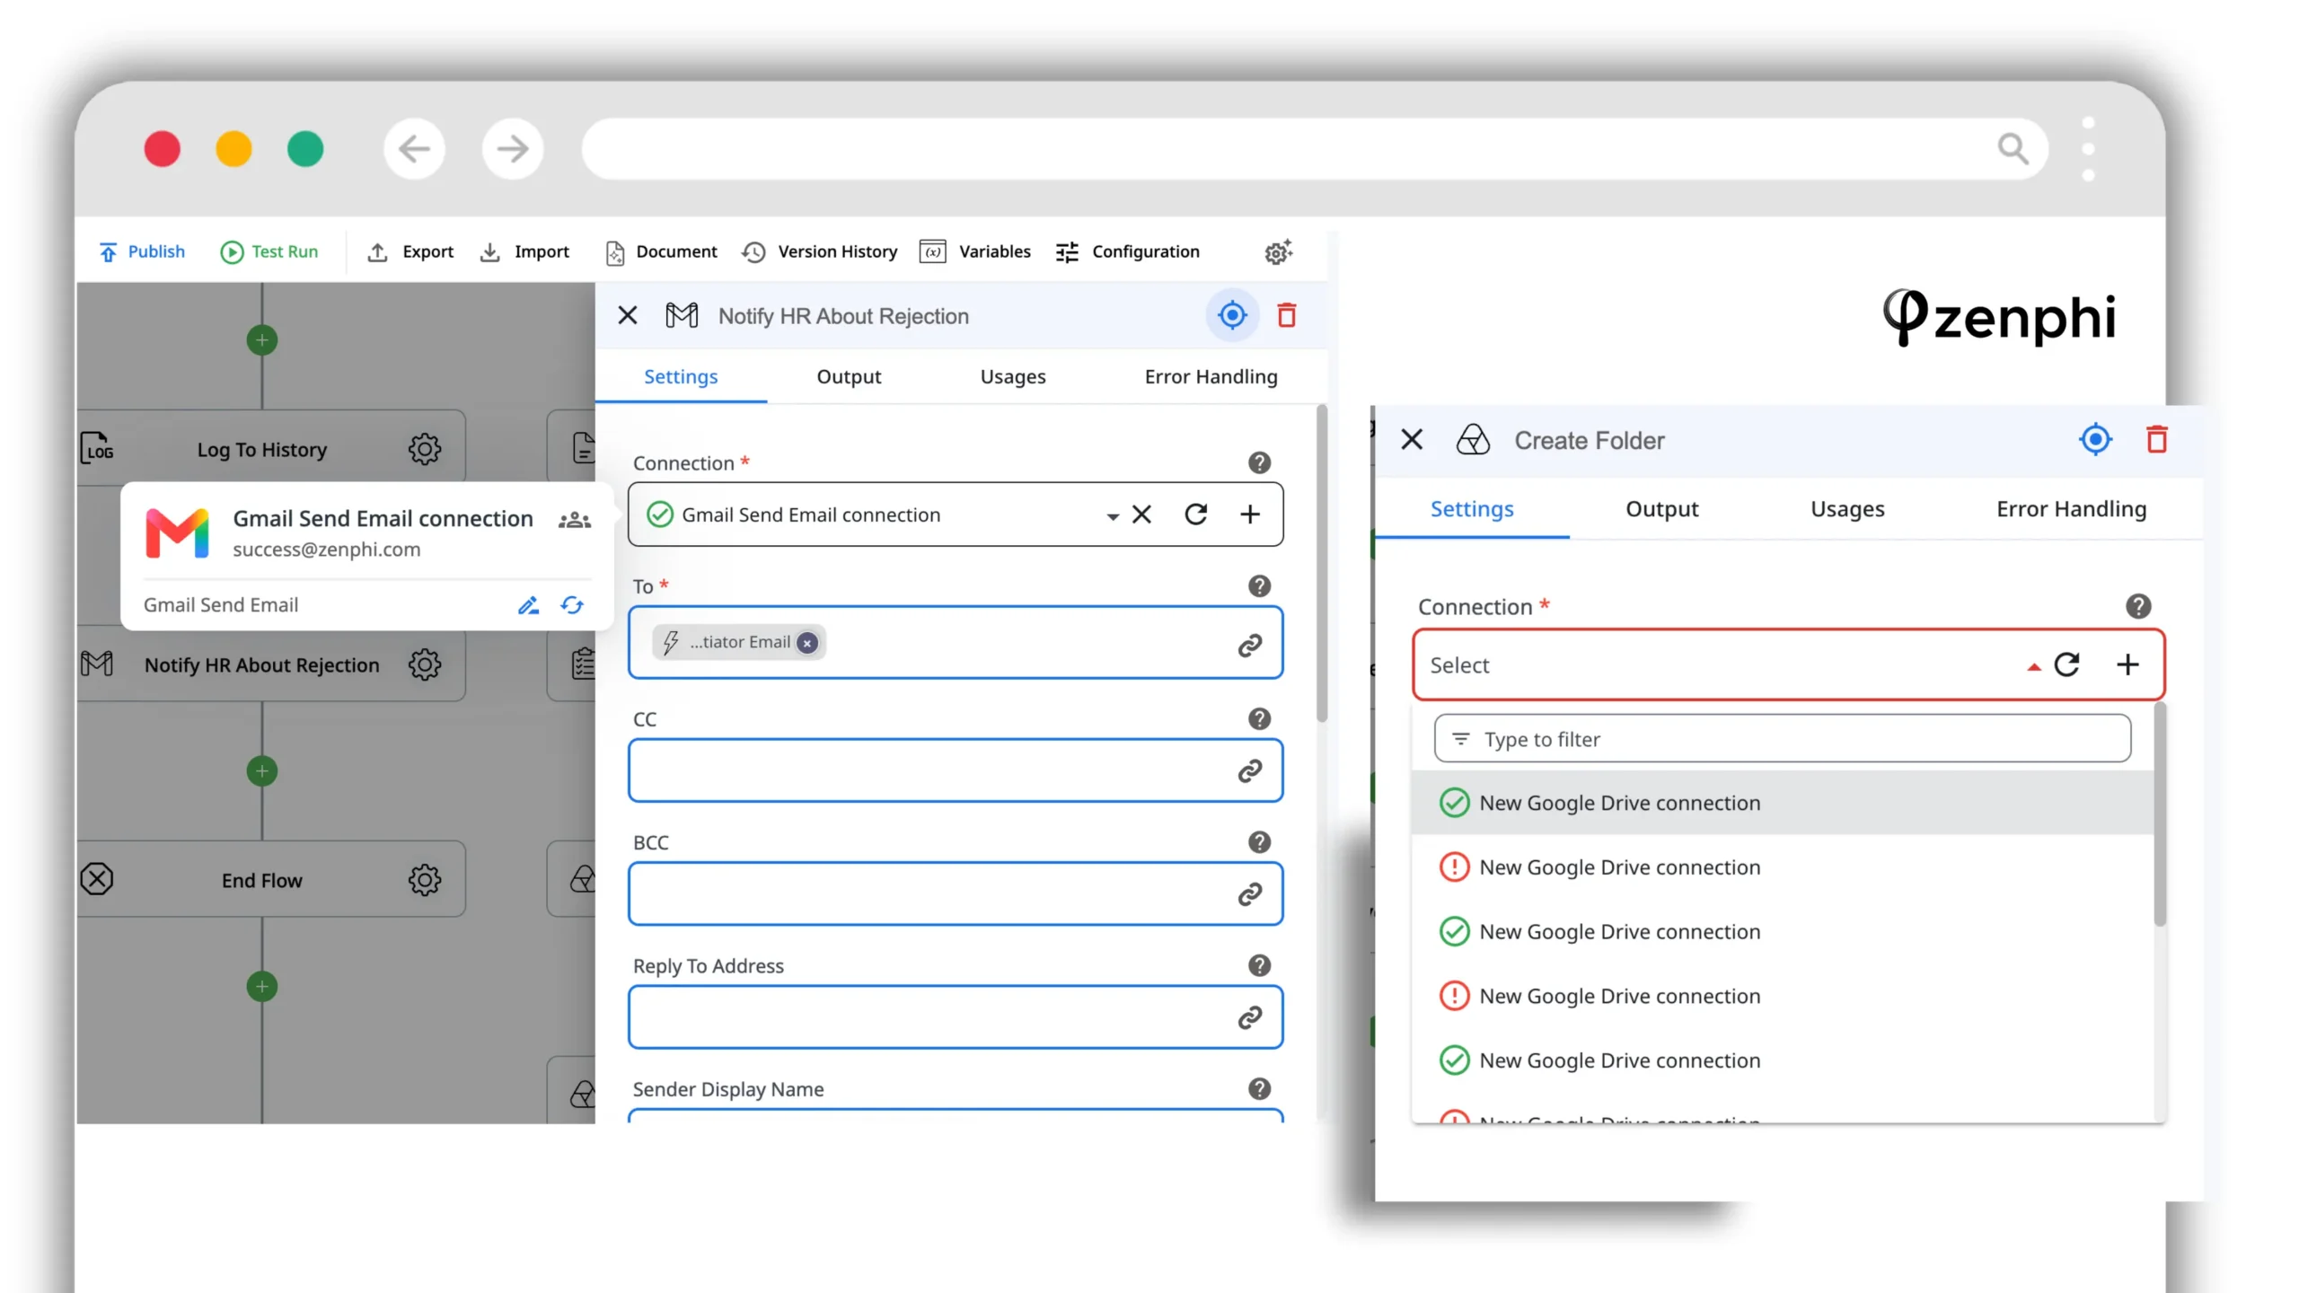This screenshot has height=1293, width=2299.
Task: Add a new Google Drive connection
Action: pos(2127,664)
